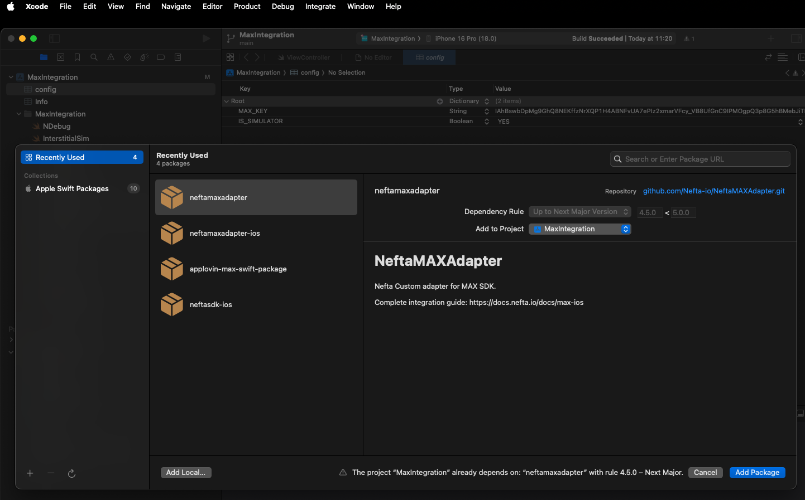Open the Issue navigator warning icon

[x=111, y=57]
